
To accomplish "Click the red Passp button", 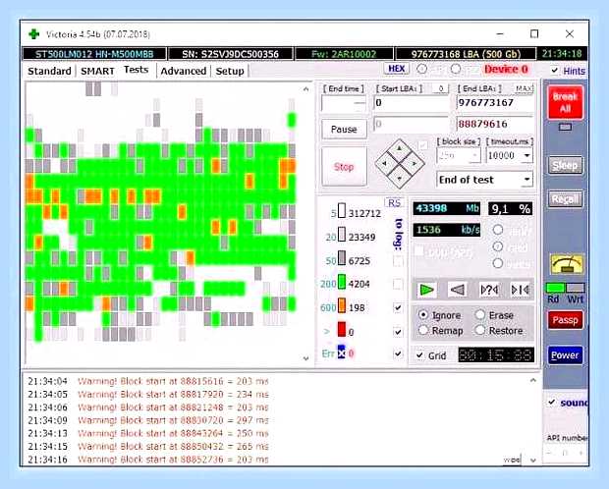I will point(566,320).
